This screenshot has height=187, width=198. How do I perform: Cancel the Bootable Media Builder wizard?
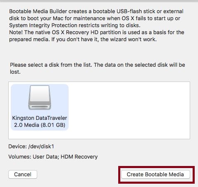tap(23, 175)
